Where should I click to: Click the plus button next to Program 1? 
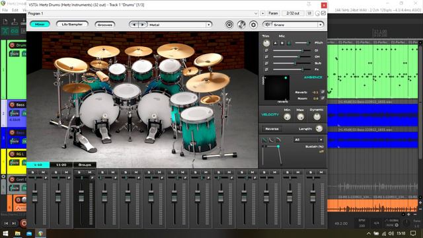pyautogui.click(x=263, y=13)
